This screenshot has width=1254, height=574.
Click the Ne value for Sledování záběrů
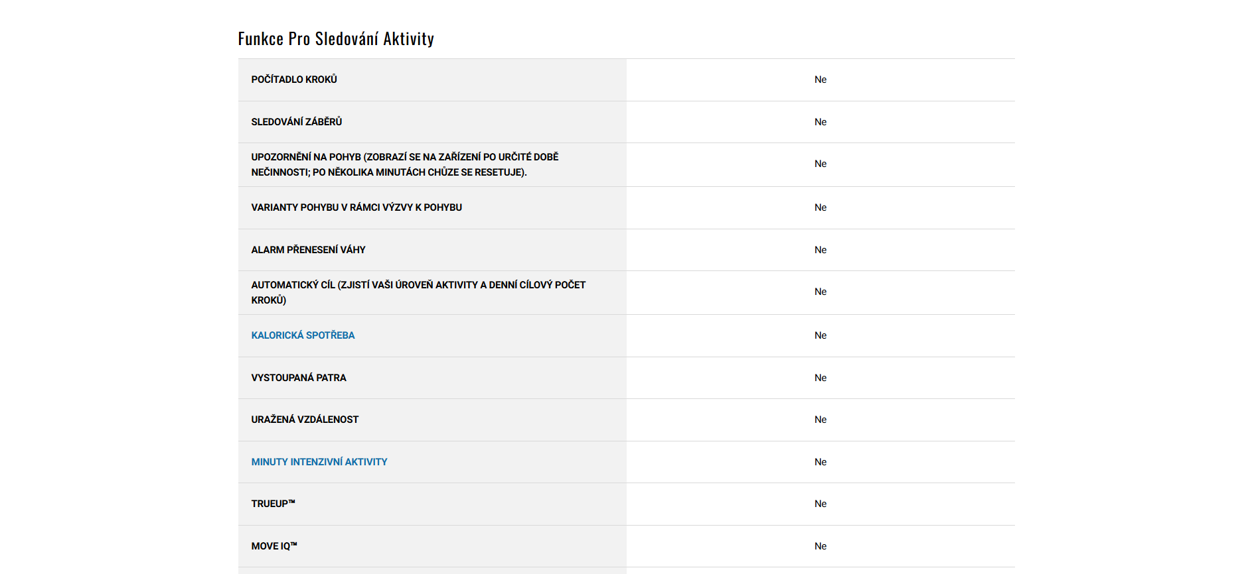[821, 122]
